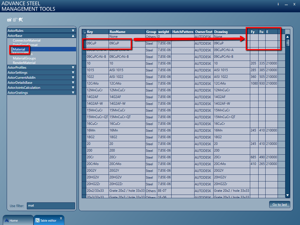Click the table scrollbar down arrow
Image resolution: width=300 pixels, height=225 pixels.
click(287, 195)
